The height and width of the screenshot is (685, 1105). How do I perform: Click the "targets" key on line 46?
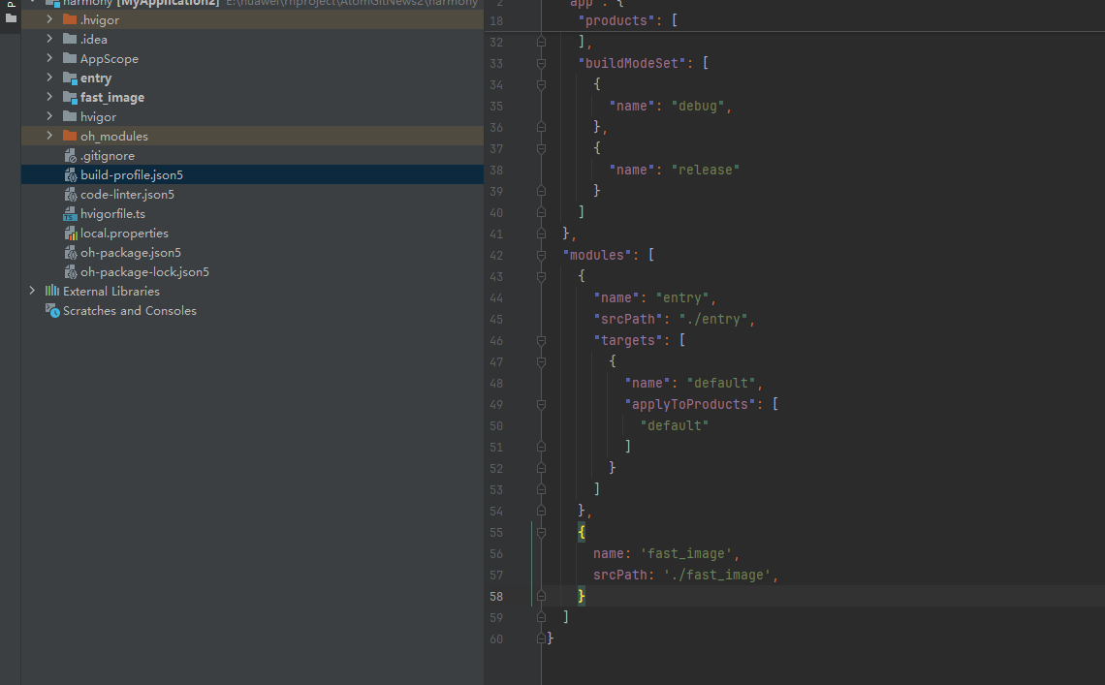click(628, 340)
